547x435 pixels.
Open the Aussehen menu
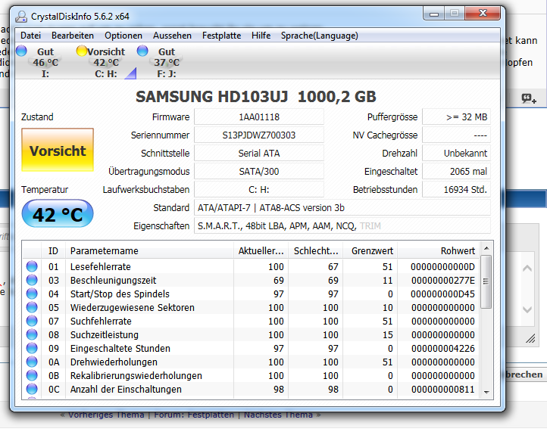(172, 36)
